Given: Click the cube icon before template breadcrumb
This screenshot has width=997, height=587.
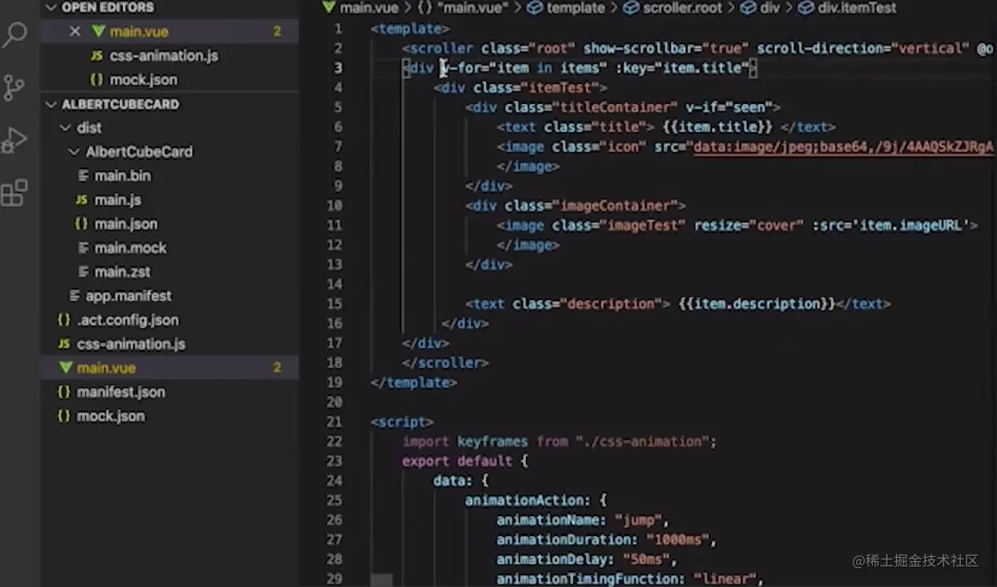Looking at the screenshot, I should tap(535, 8).
